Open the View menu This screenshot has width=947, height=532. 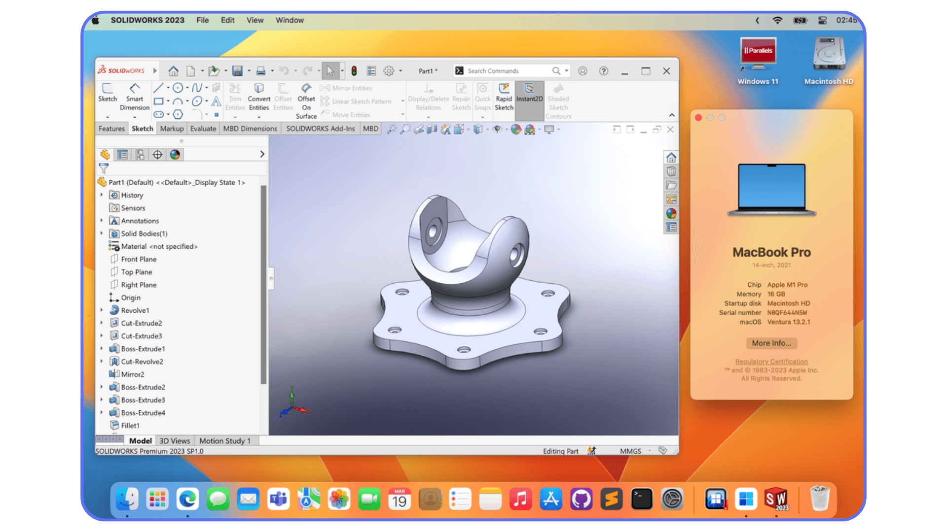click(255, 20)
